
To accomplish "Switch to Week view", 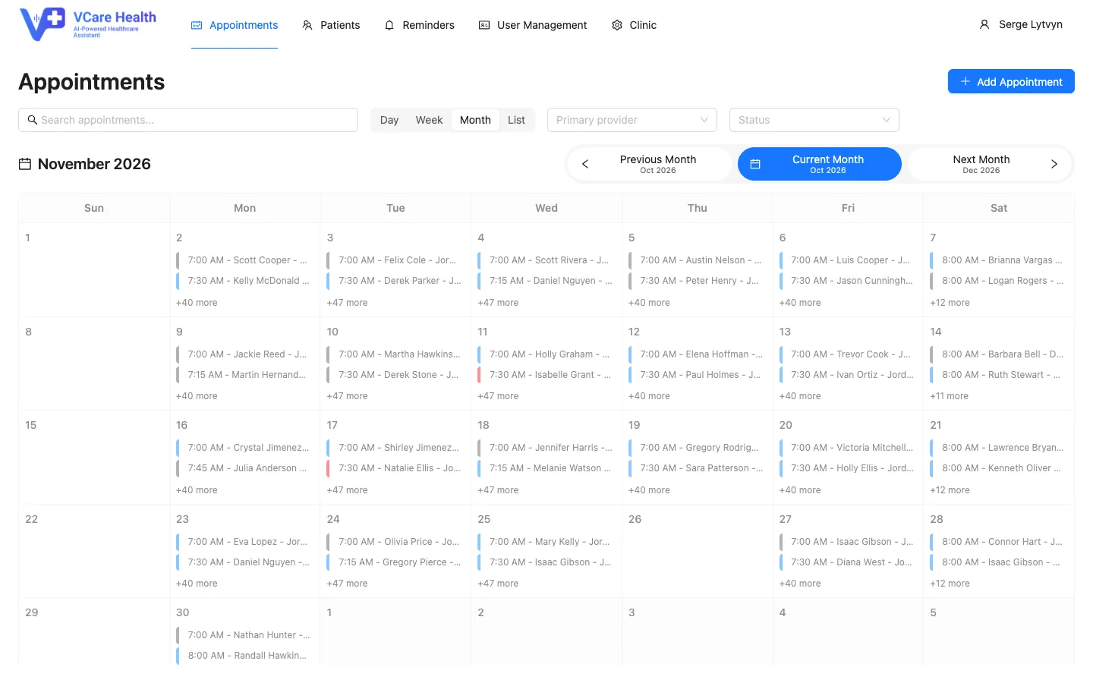I will pyautogui.click(x=429, y=120).
